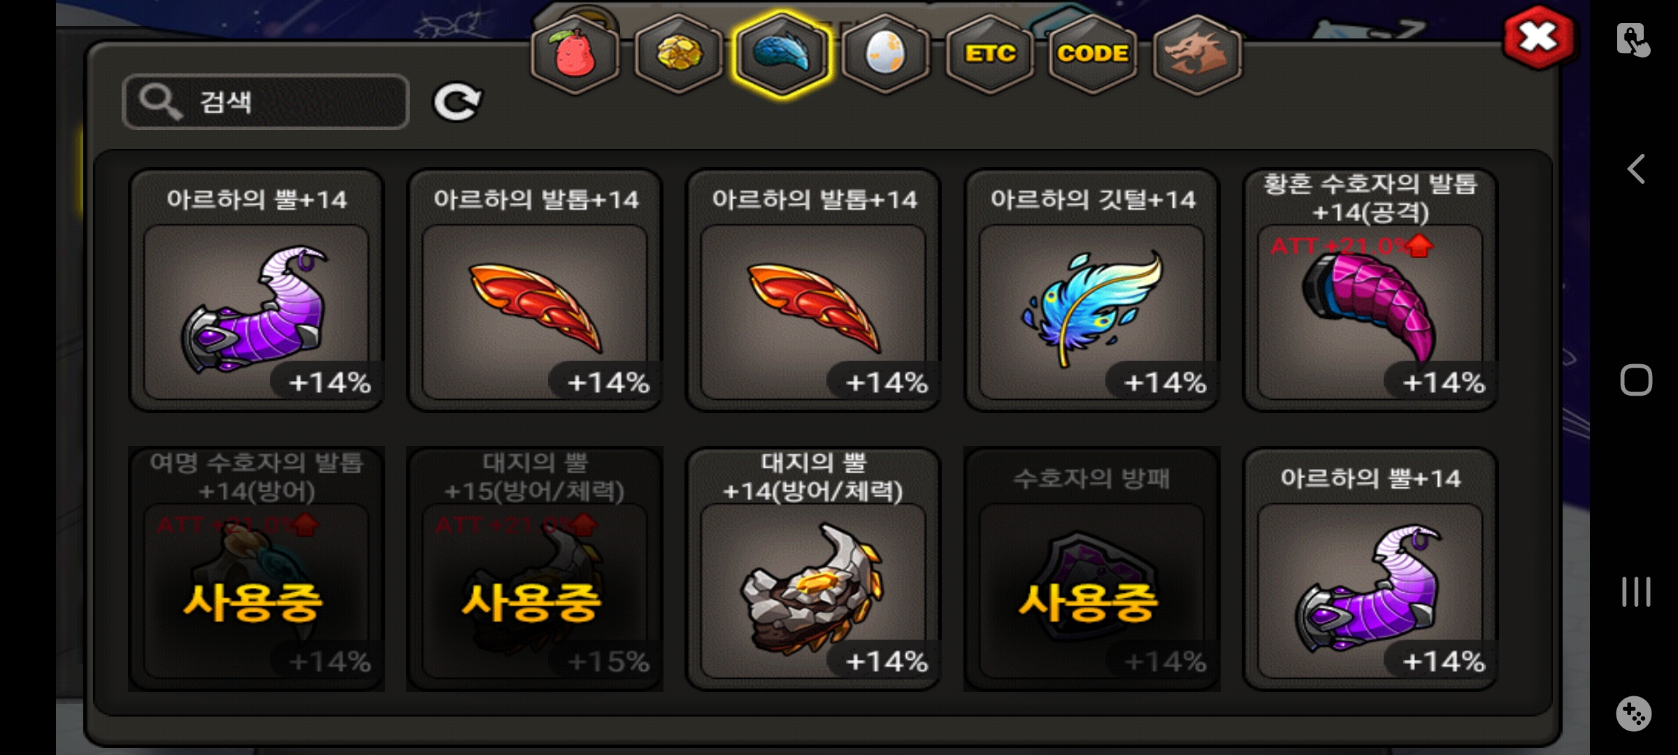Select the 대지의 뿔+14(방어/체력) rock horn
The height and width of the screenshot is (755, 1678).
pyautogui.click(x=813, y=569)
